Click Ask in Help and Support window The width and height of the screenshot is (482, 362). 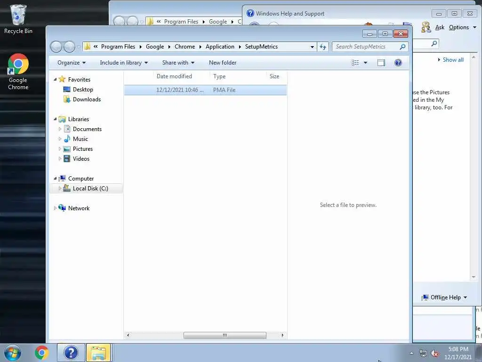click(x=440, y=27)
